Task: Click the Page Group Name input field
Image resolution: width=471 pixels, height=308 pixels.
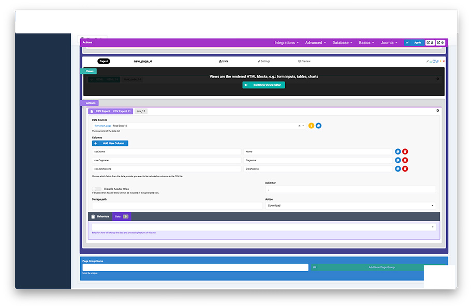Action: point(195,267)
